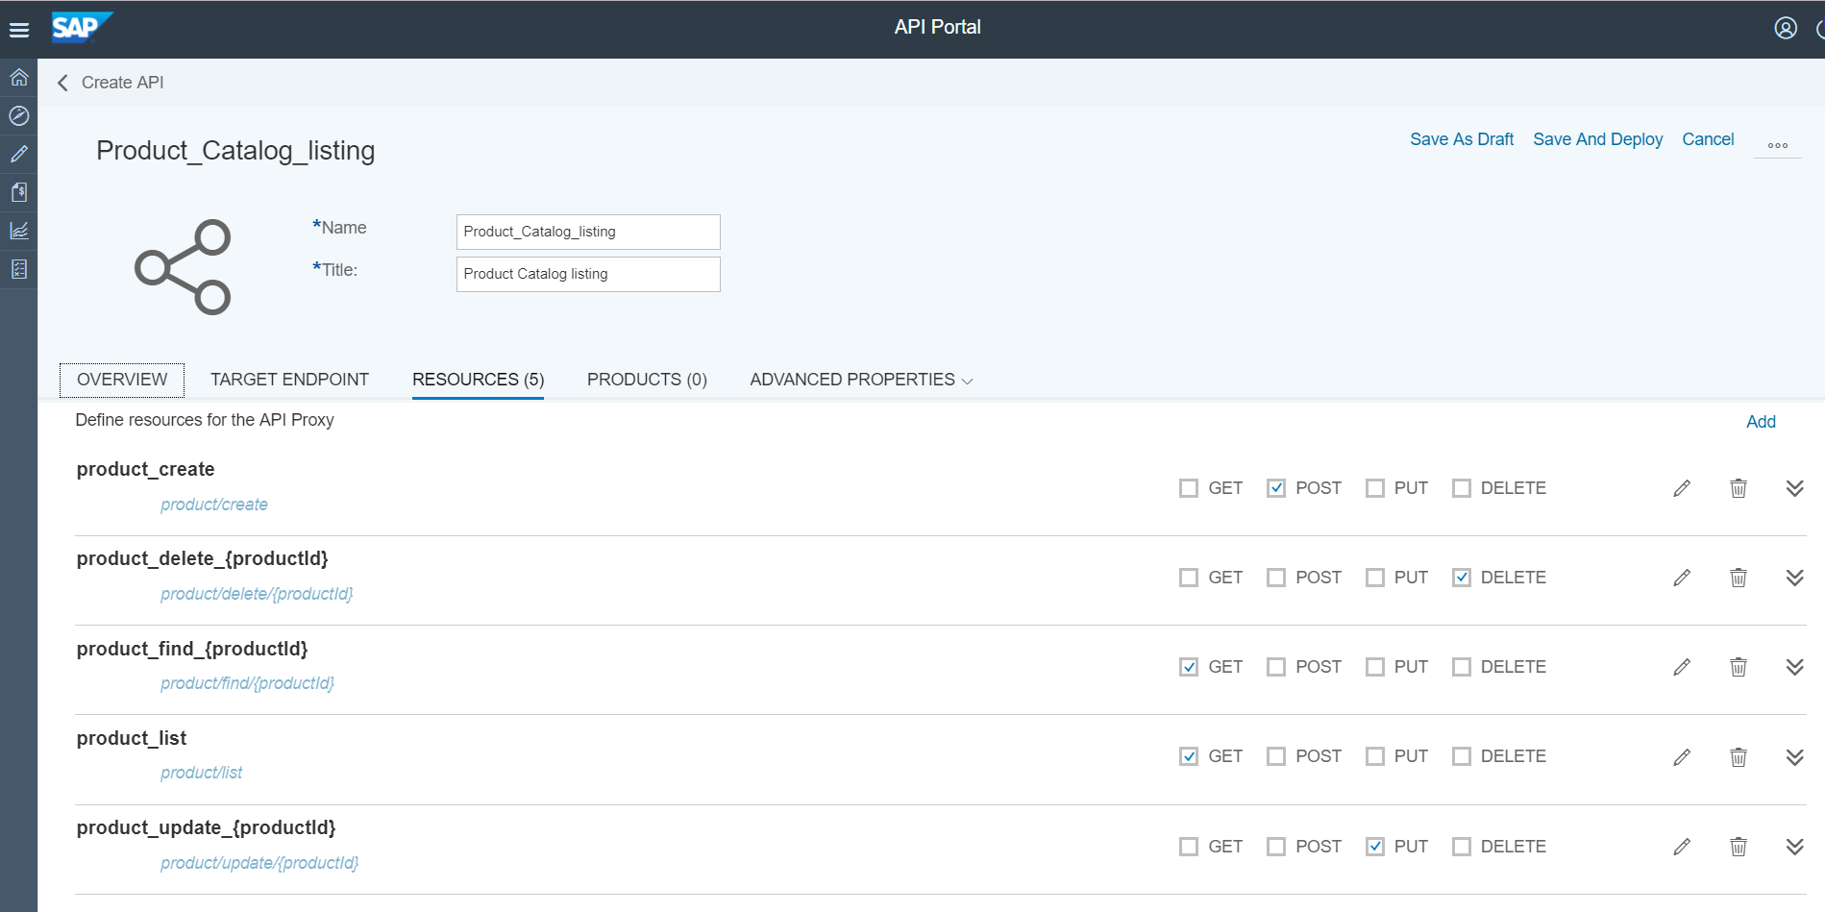
Task: Check PUT for product_create
Action: [1375, 488]
